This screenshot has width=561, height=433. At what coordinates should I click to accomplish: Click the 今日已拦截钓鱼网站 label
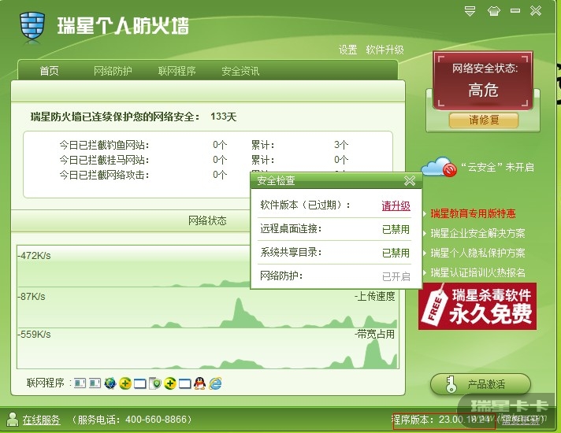pos(104,145)
